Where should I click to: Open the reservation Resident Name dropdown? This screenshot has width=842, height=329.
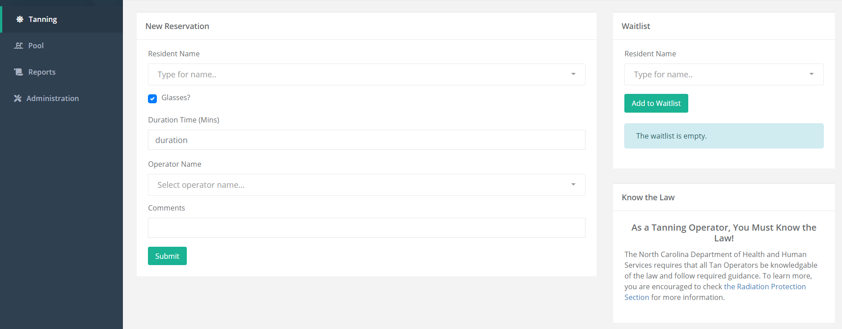pyautogui.click(x=358, y=75)
